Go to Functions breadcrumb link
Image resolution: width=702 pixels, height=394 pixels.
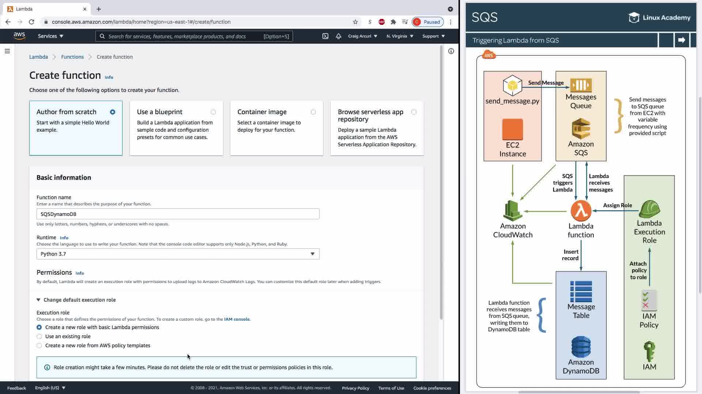[72, 57]
